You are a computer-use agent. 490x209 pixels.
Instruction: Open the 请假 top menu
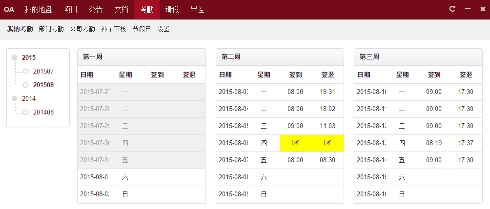pyautogui.click(x=172, y=9)
